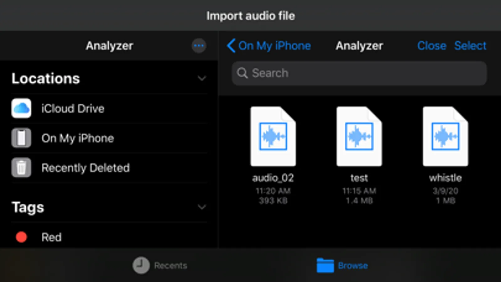The image size is (501, 282).
Task: Open the audio_02 file thumbnail
Action: click(x=273, y=136)
